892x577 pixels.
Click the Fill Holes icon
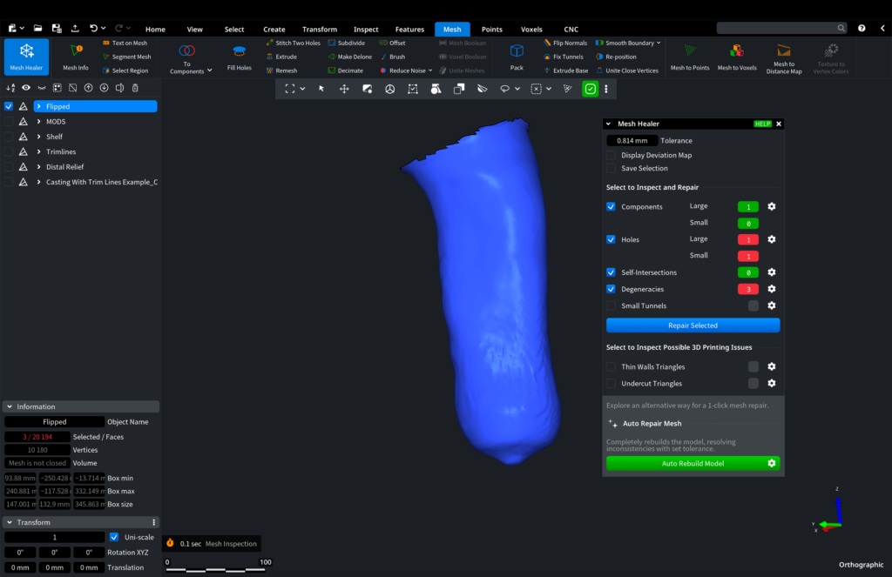tap(239, 55)
